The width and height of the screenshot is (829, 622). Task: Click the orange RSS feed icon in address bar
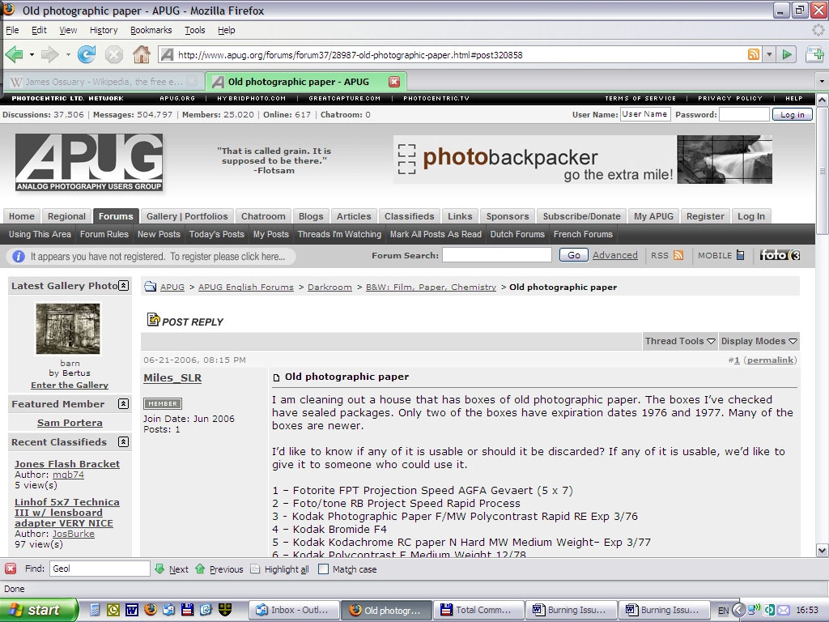[754, 54]
